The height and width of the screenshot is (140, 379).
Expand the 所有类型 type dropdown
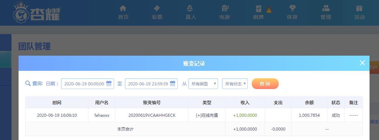tap(203, 84)
